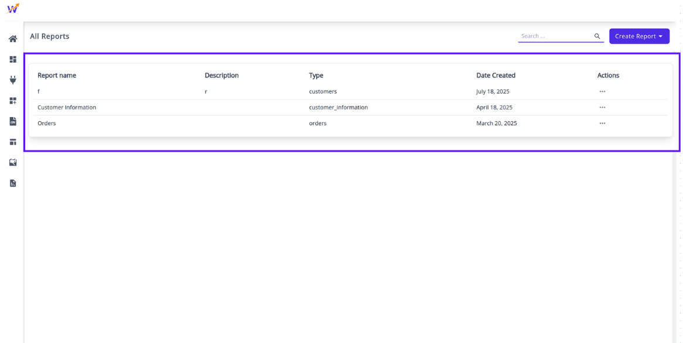Open the plug connections icon
Image resolution: width=683 pixels, height=343 pixels.
[13, 80]
